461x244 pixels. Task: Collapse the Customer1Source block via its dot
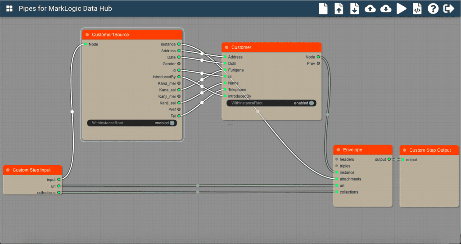(x=87, y=35)
